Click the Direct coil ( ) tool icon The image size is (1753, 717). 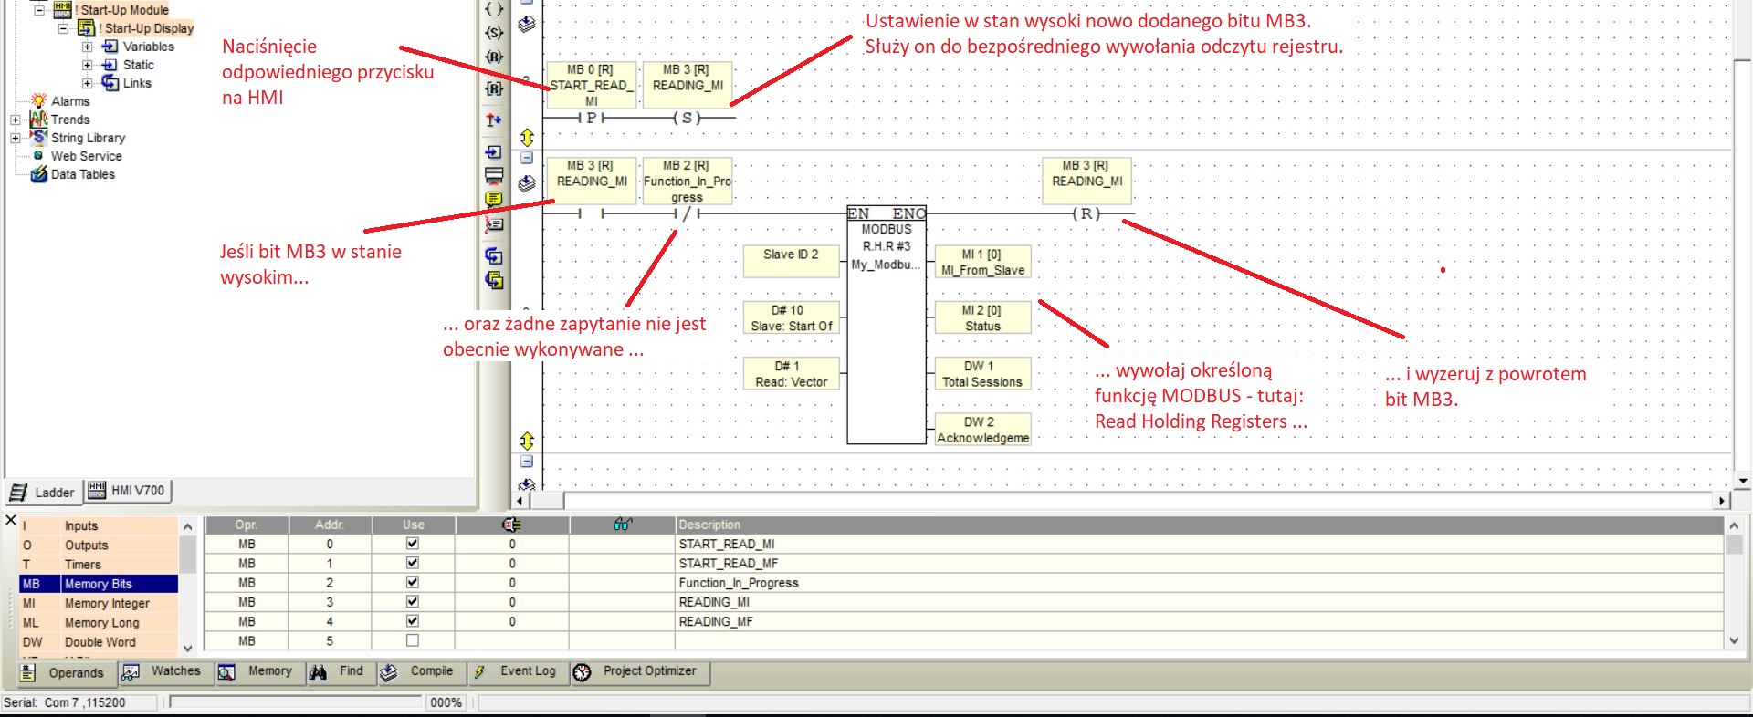[x=494, y=9]
